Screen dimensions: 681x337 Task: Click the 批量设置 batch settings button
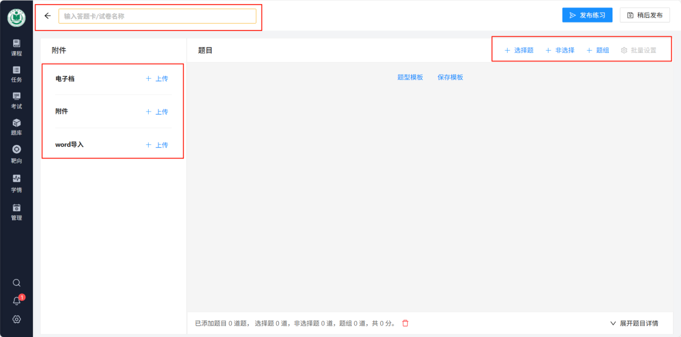coord(638,50)
